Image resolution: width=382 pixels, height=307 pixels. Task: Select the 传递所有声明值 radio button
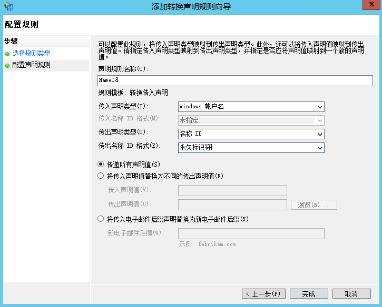pyautogui.click(x=101, y=165)
